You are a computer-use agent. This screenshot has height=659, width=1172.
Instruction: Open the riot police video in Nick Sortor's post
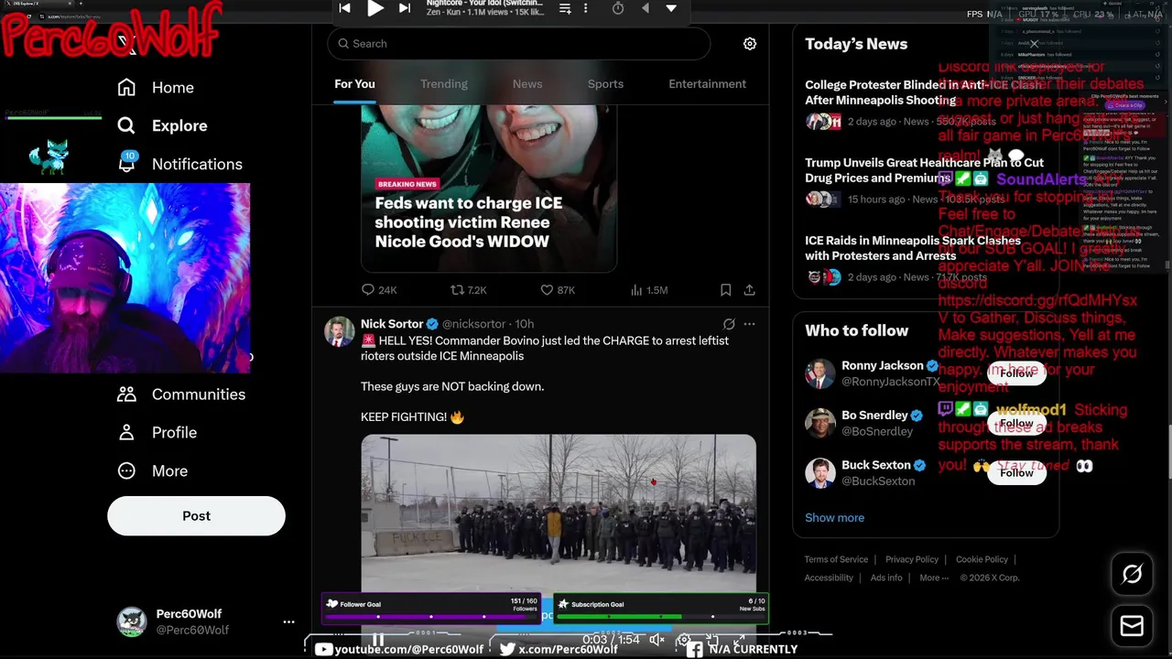(559, 513)
